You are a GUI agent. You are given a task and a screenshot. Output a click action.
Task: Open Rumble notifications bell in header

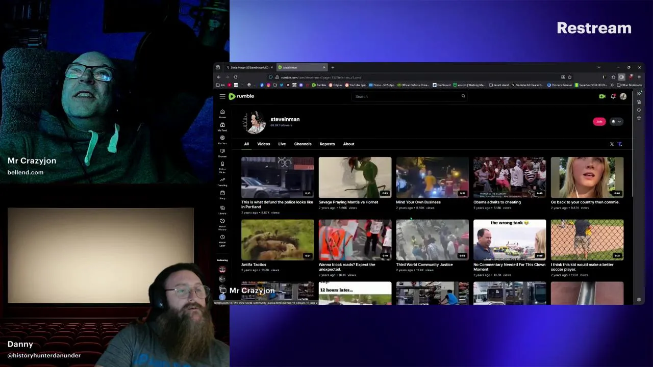tap(613, 96)
